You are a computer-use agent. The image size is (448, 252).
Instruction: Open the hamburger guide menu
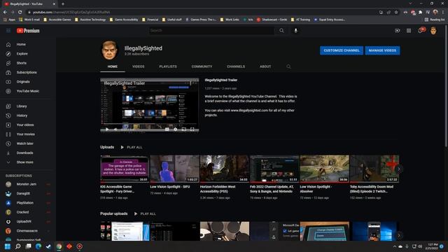point(8,31)
